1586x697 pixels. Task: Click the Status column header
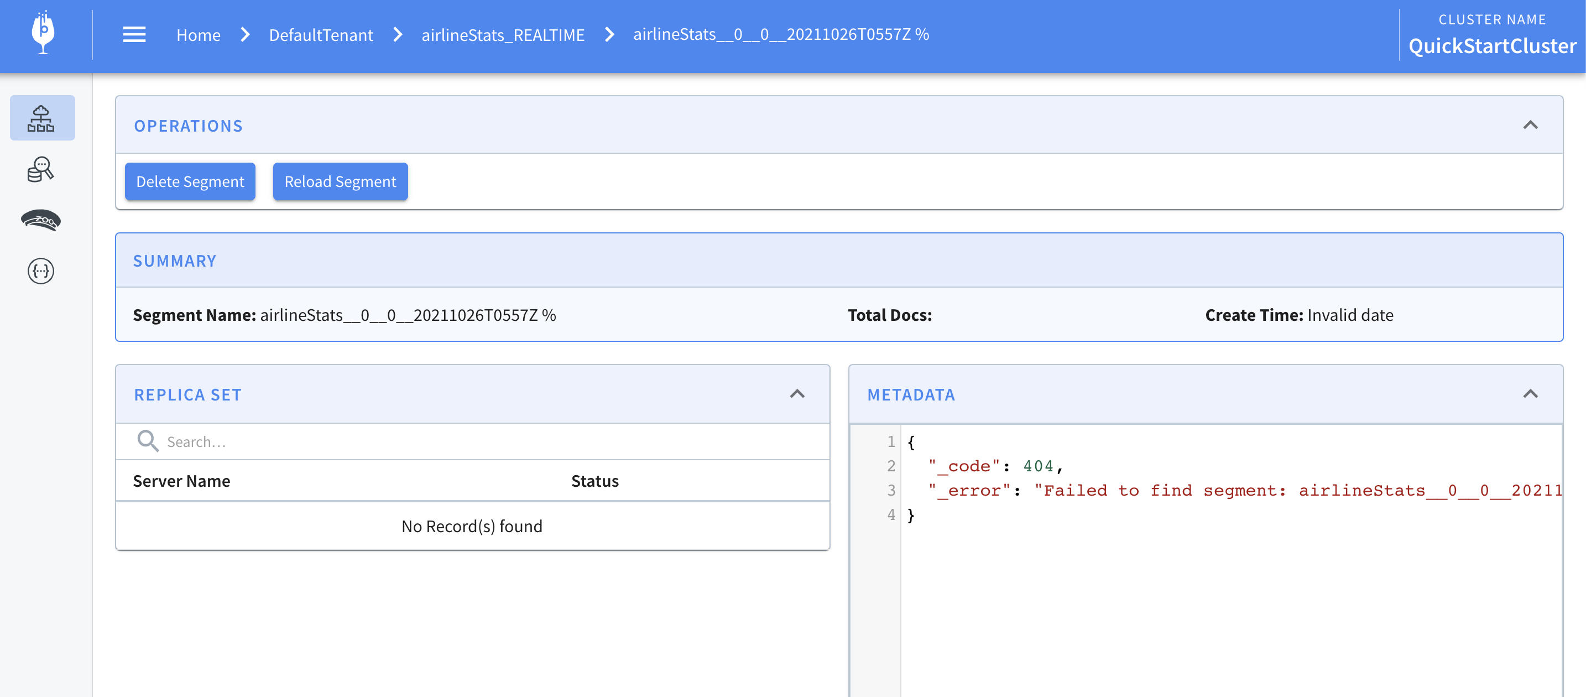point(595,481)
